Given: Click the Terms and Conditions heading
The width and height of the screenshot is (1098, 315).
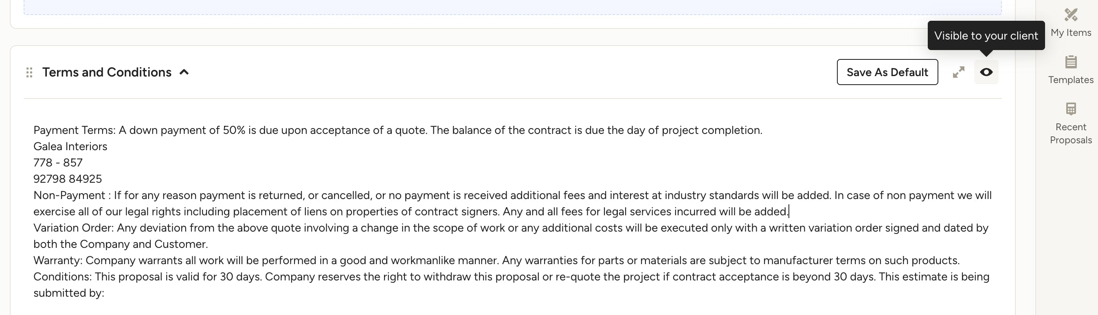Looking at the screenshot, I should (107, 72).
